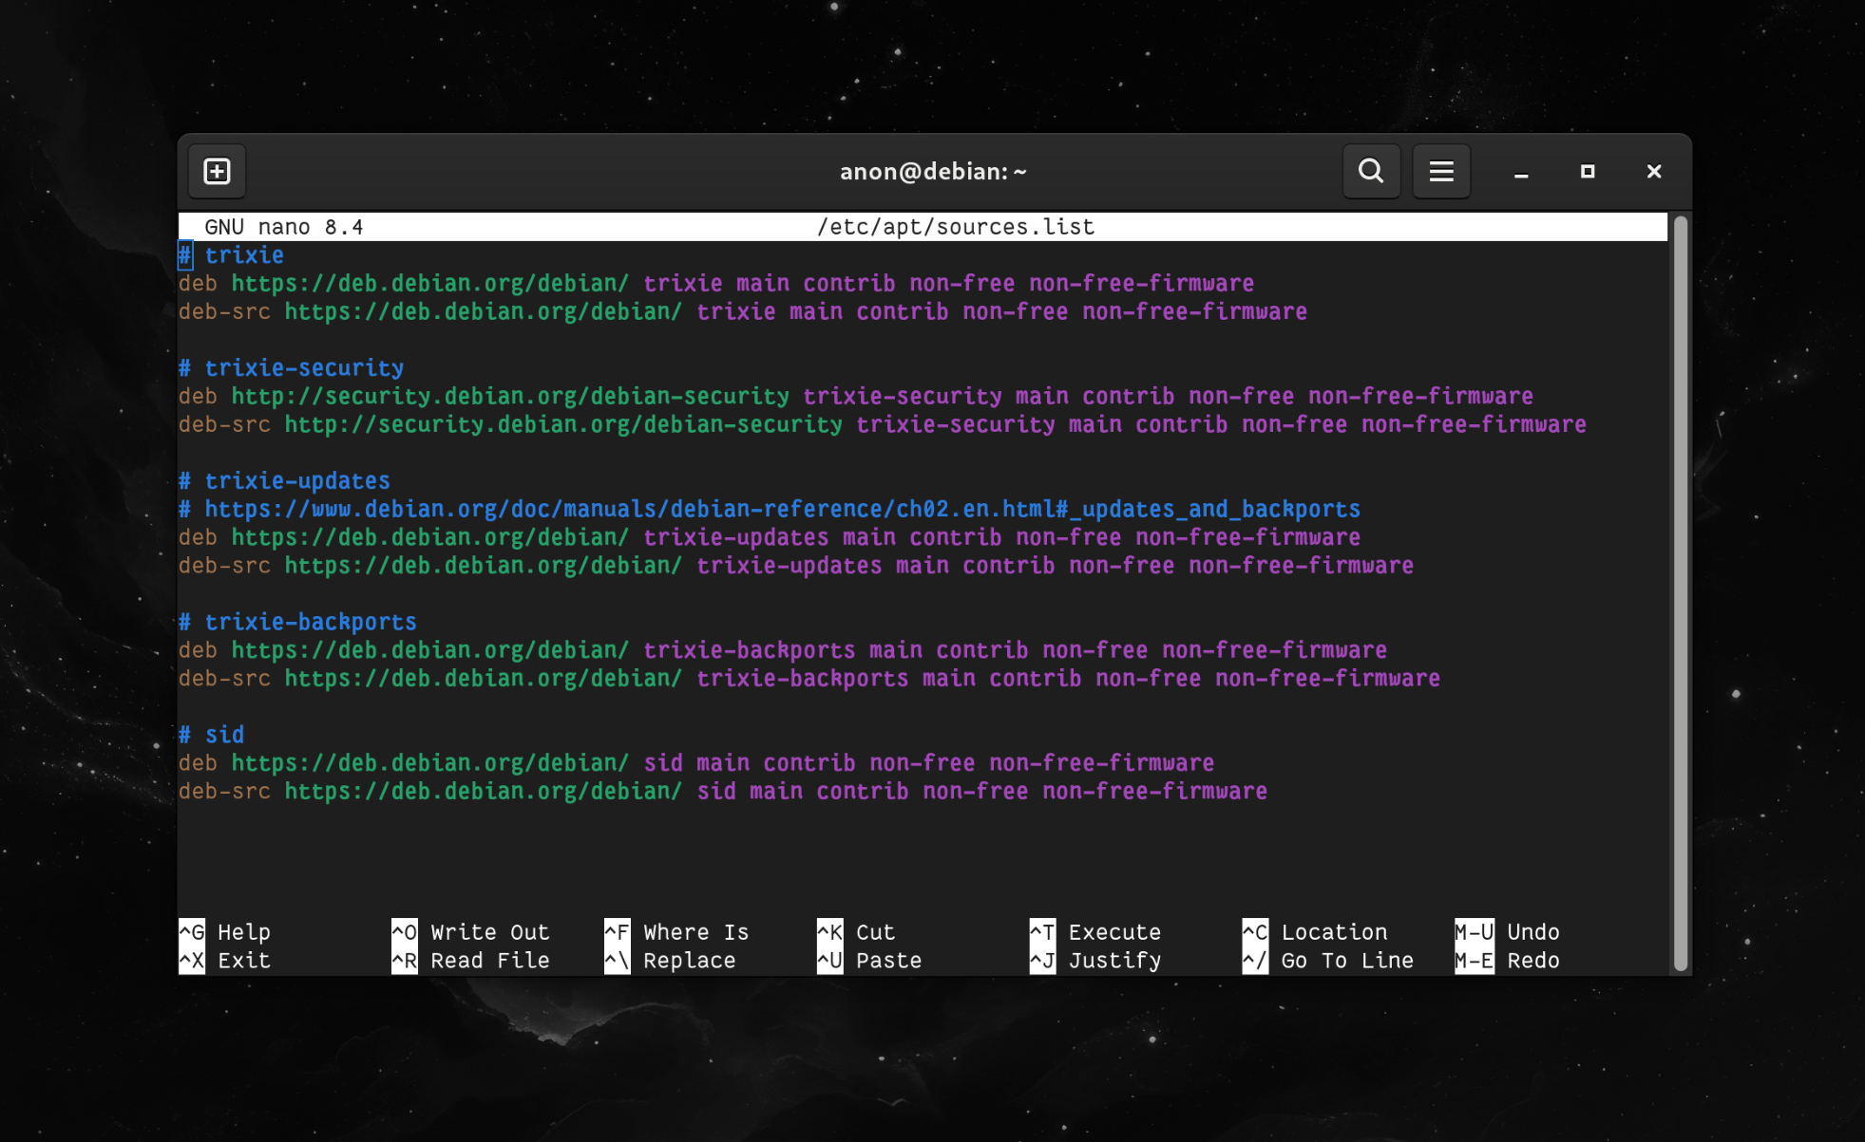Click the '# sid' comment line

pyautogui.click(x=212, y=735)
